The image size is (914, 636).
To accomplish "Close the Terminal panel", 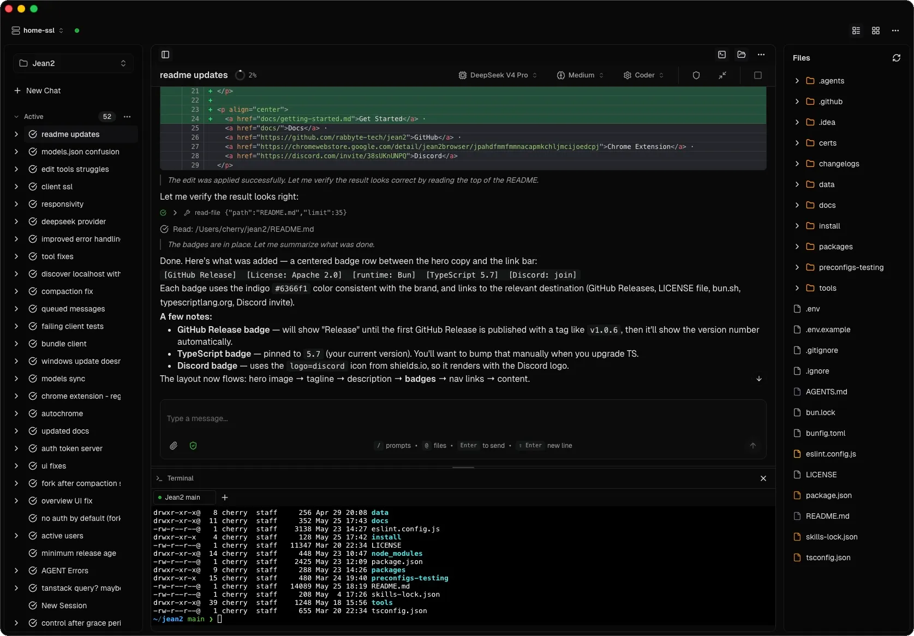I will pyautogui.click(x=763, y=478).
